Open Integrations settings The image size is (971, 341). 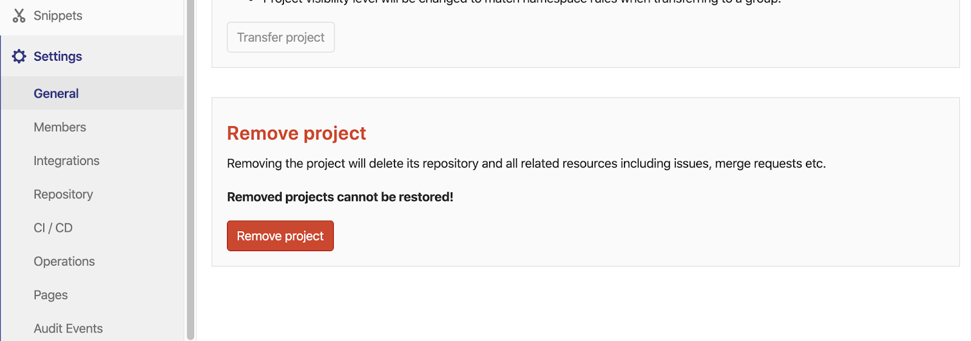click(66, 161)
